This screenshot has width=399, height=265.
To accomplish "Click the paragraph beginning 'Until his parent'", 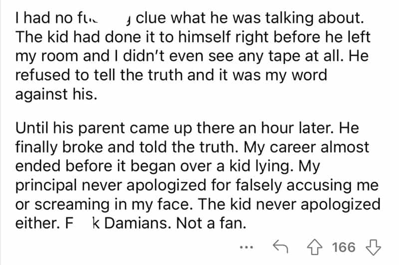I will [198, 174].
